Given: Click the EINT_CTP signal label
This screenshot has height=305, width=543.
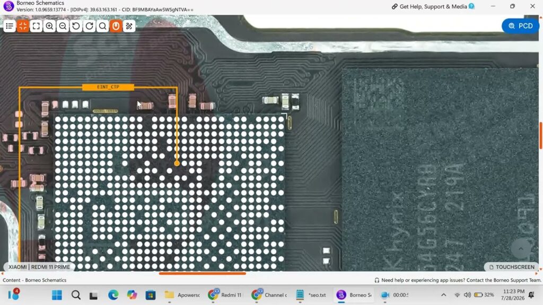Looking at the screenshot, I should tap(108, 87).
